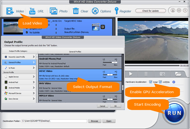The image size is (190, 129).
Task: Pause the preview playback
Action: pos(146,74)
